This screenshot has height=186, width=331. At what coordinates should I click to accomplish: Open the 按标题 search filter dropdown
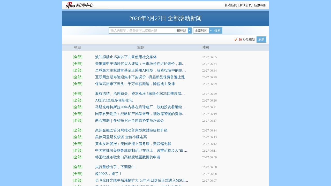pos(182,30)
